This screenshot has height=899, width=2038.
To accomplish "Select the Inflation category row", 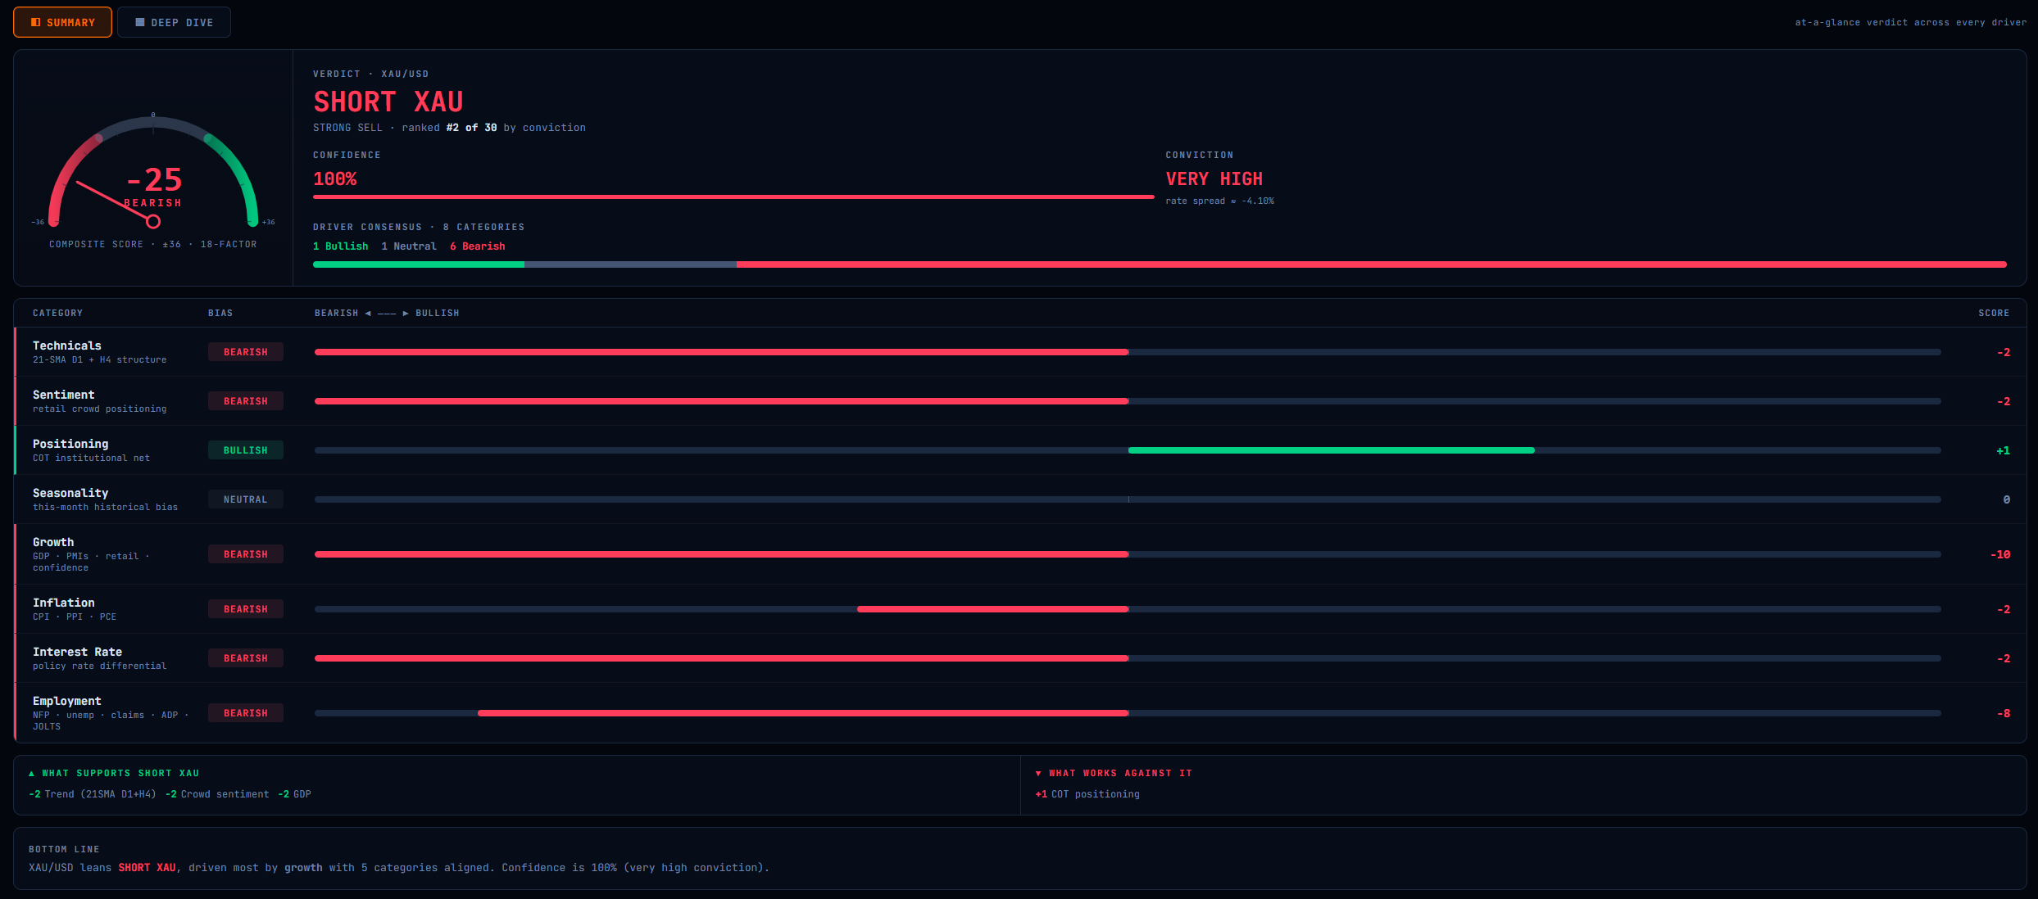I will click(1020, 609).
